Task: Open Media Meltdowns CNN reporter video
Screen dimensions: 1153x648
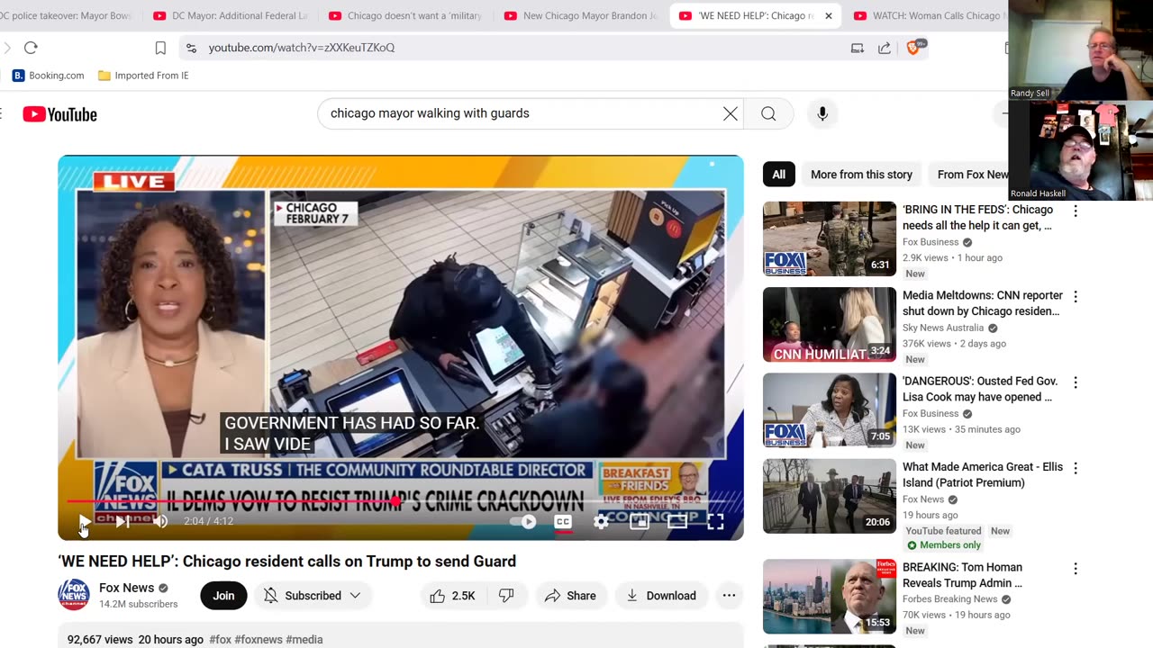Action: coord(830,325)
